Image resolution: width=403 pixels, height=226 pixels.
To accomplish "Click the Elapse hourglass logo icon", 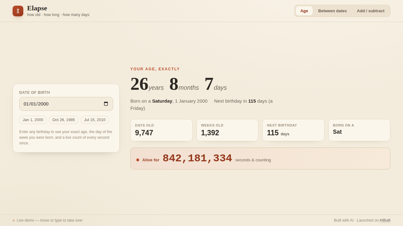I will tap(18, 11).
